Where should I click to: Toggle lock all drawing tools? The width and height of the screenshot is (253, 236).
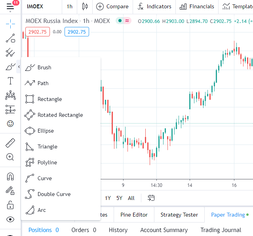(10, 205)
